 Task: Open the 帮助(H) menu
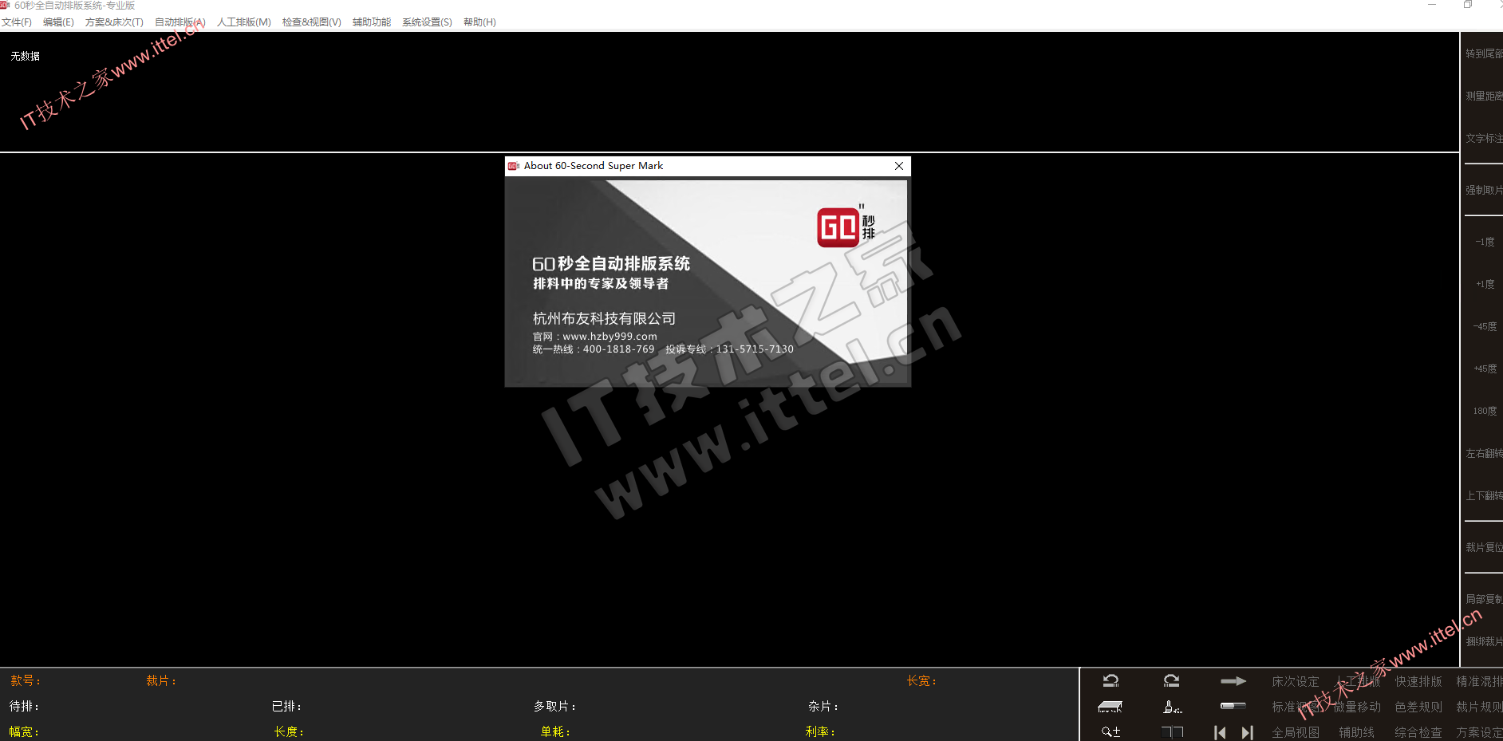click(x=479, y=22)
